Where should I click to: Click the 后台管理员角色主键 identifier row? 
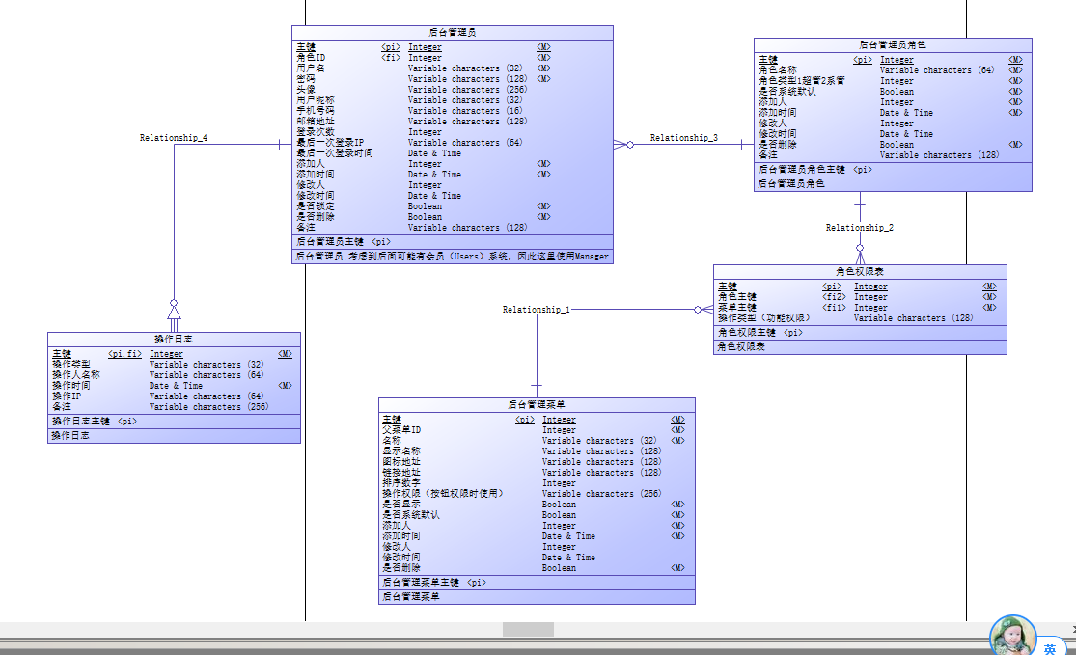coord(893,170)
